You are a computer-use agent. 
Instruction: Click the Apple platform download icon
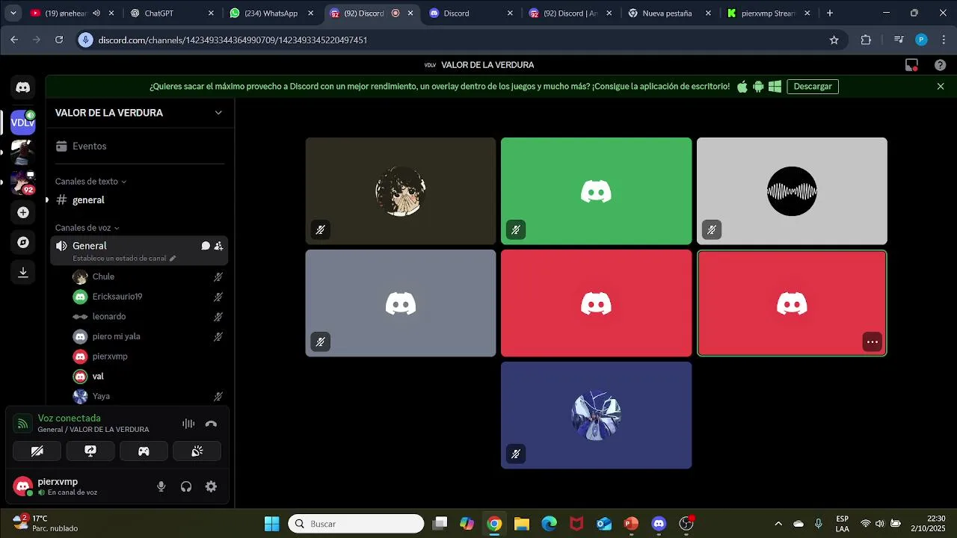click(x=742, y=87)
